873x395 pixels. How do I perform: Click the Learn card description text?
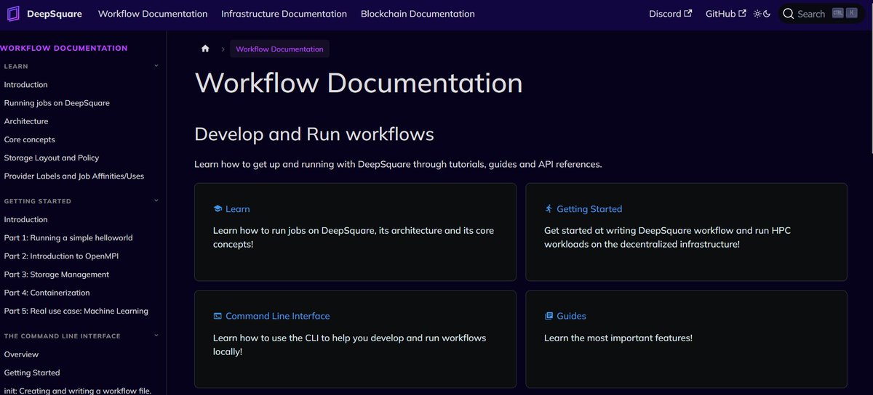[354, 237]
